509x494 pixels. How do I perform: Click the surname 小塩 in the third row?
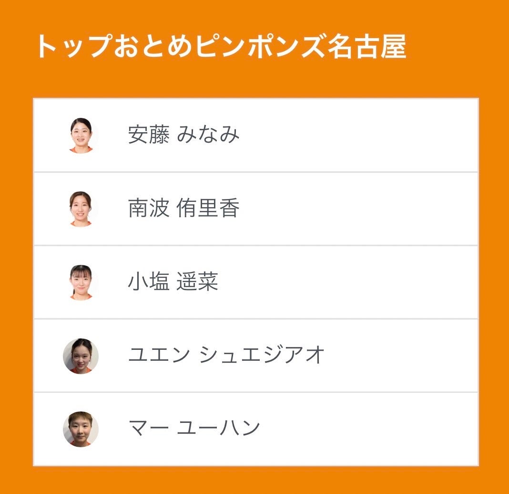tap(149, 282)
